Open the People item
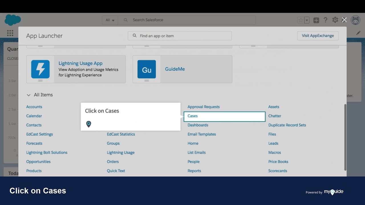Viewport: 365px width, 205px height. pyautogui.click(x=194, y=161)
